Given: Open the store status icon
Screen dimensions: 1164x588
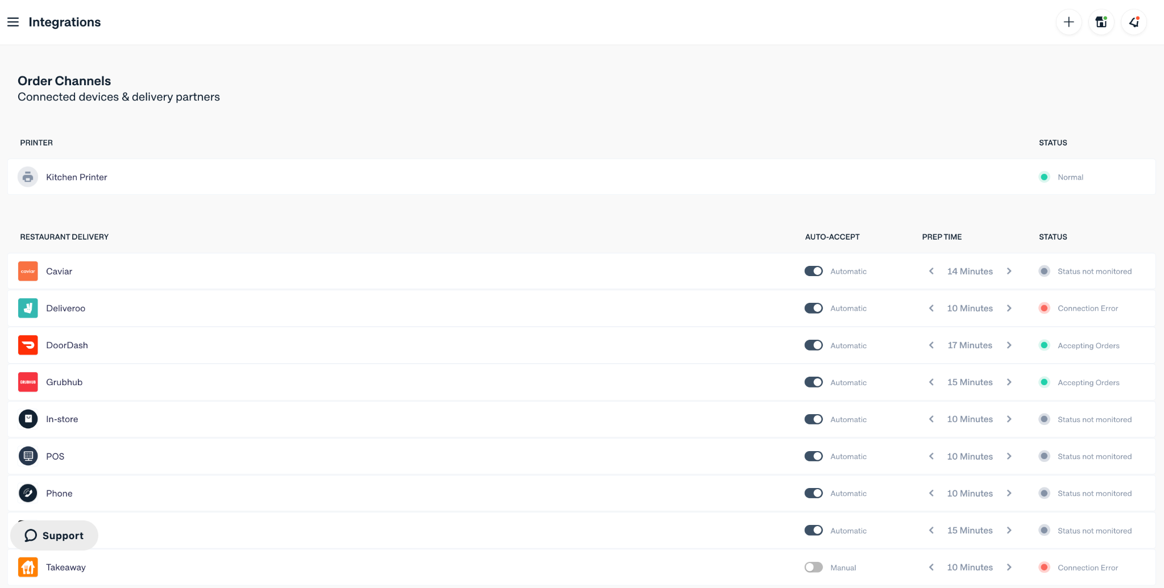Looking at the screenshot, I should tap(1101, 22).
